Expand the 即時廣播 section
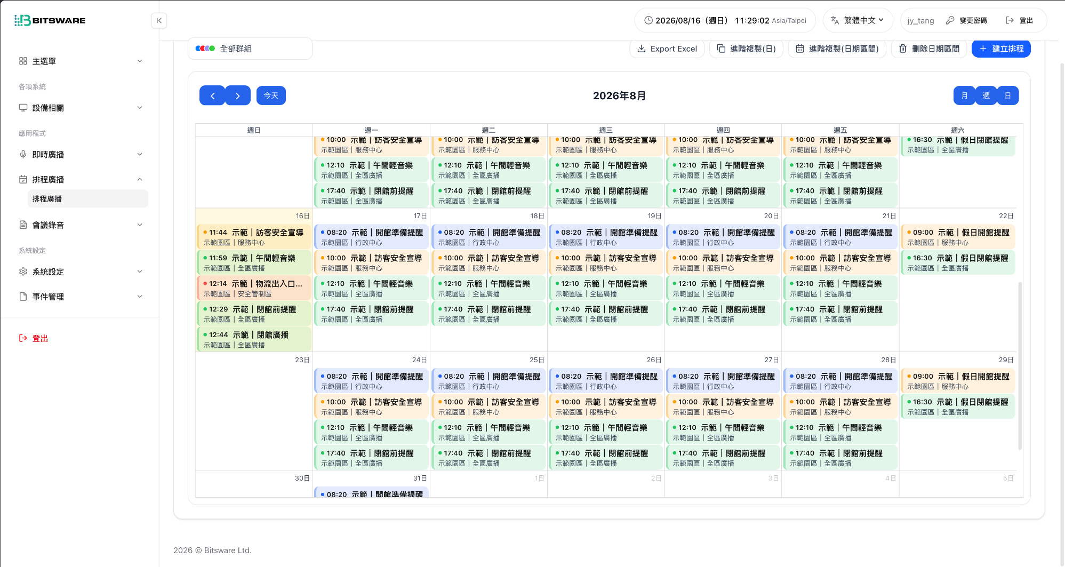 tap(140, 154)
